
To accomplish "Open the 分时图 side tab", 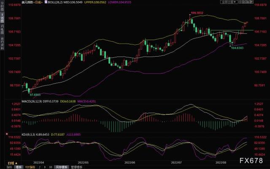I will [2, 7].
